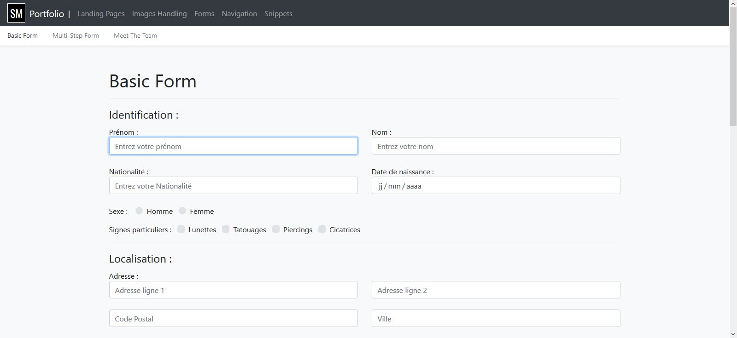Image resolution: width=737 pixels, height=338 pixels.
Task: Go to Meet The Team tab
Action: 135,35
